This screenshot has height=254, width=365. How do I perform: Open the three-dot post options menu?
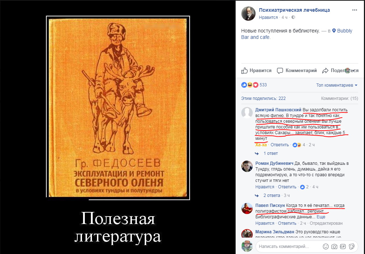pyautogui.click(x=355, y=10)
